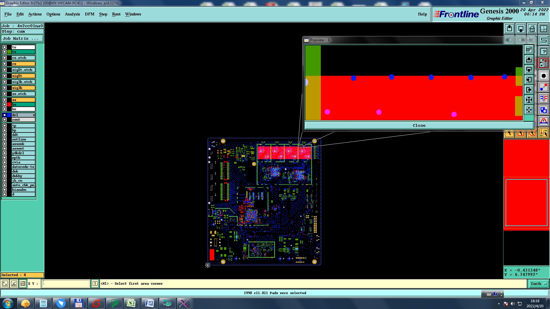The image size is (550, 309).
Task: Click the X Y coordinate input field
Action: pyautogui.click(x=66, y=284)
